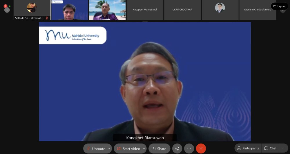Viewport: 290px width, 154px height.
Task: Open the Layout menu
Action: pos(279,6)
